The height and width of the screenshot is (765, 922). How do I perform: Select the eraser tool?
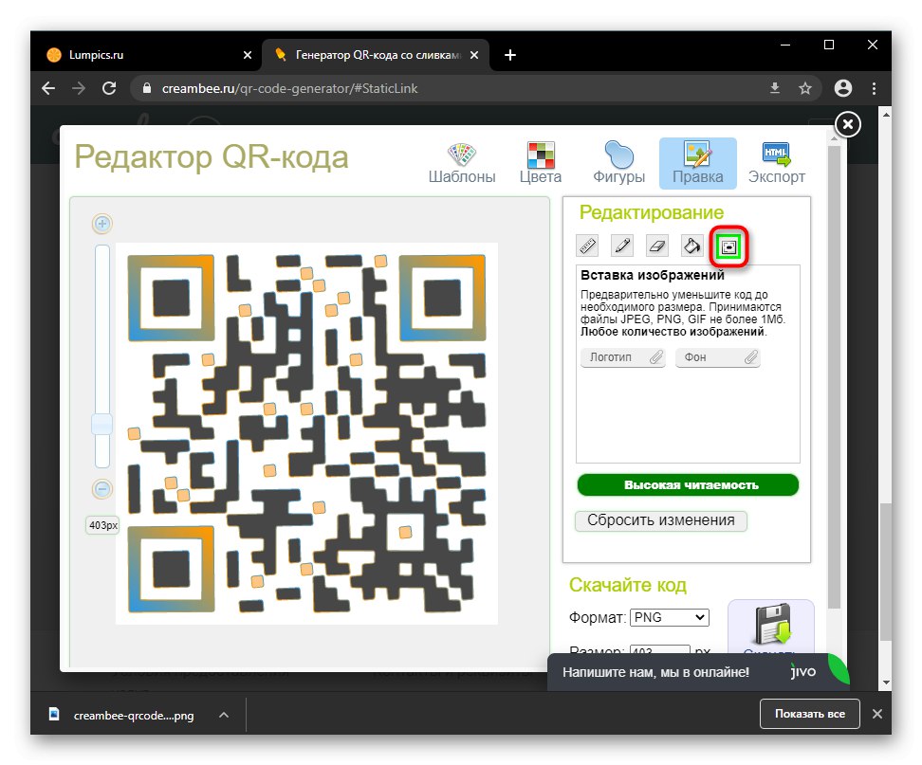(656, 246)
